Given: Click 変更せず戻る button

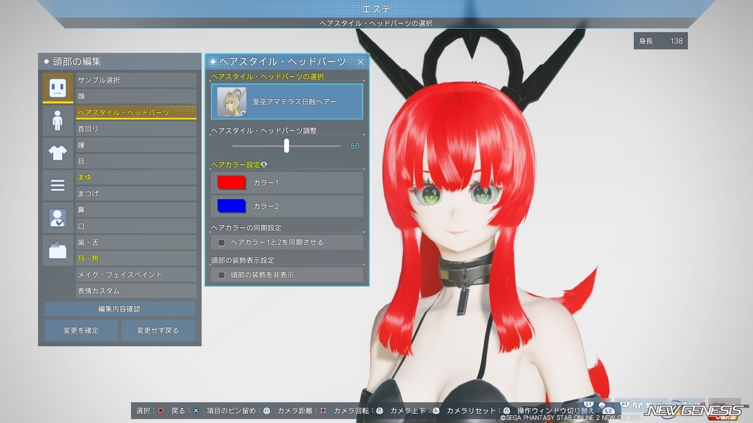Looking at the screenshot, I should [158, 330].
